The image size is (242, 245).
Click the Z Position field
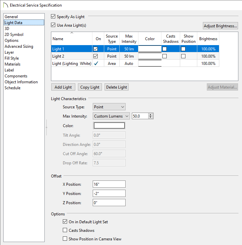(x=109, y=203)
